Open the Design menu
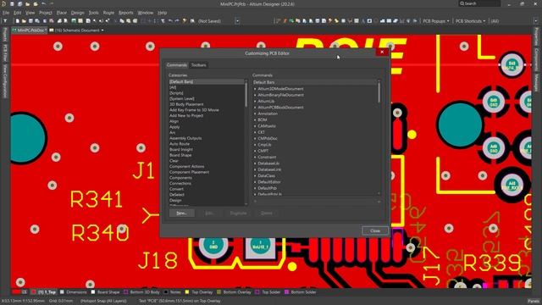The image size is (542, 305). (77, 13)
